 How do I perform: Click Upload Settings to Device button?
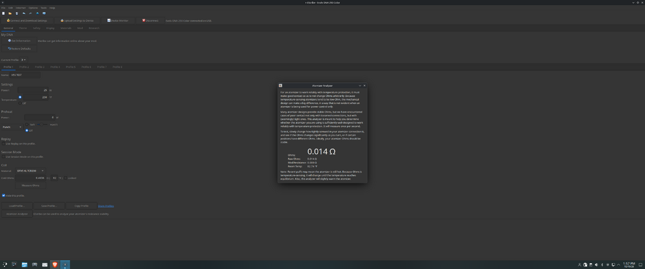pos(77,21)
